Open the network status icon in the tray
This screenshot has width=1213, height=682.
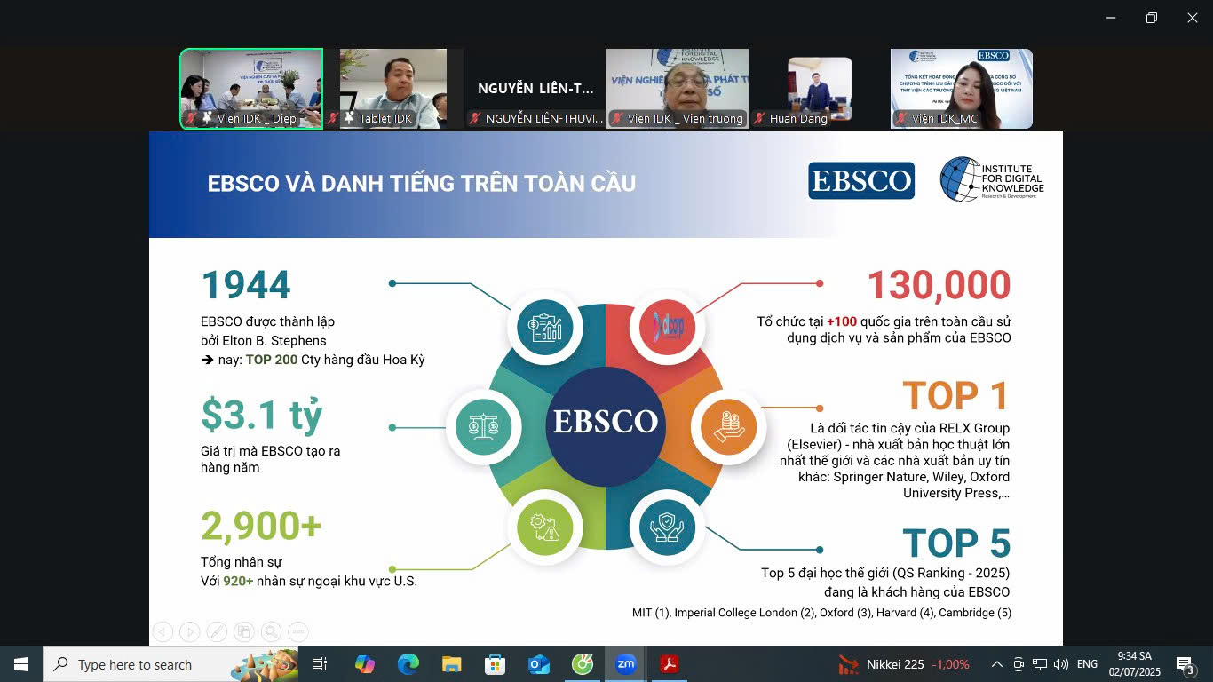1039,664
